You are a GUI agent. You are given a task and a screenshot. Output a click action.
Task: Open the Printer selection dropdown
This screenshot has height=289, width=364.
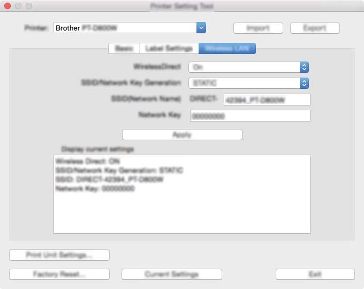[x=130, y=28]
